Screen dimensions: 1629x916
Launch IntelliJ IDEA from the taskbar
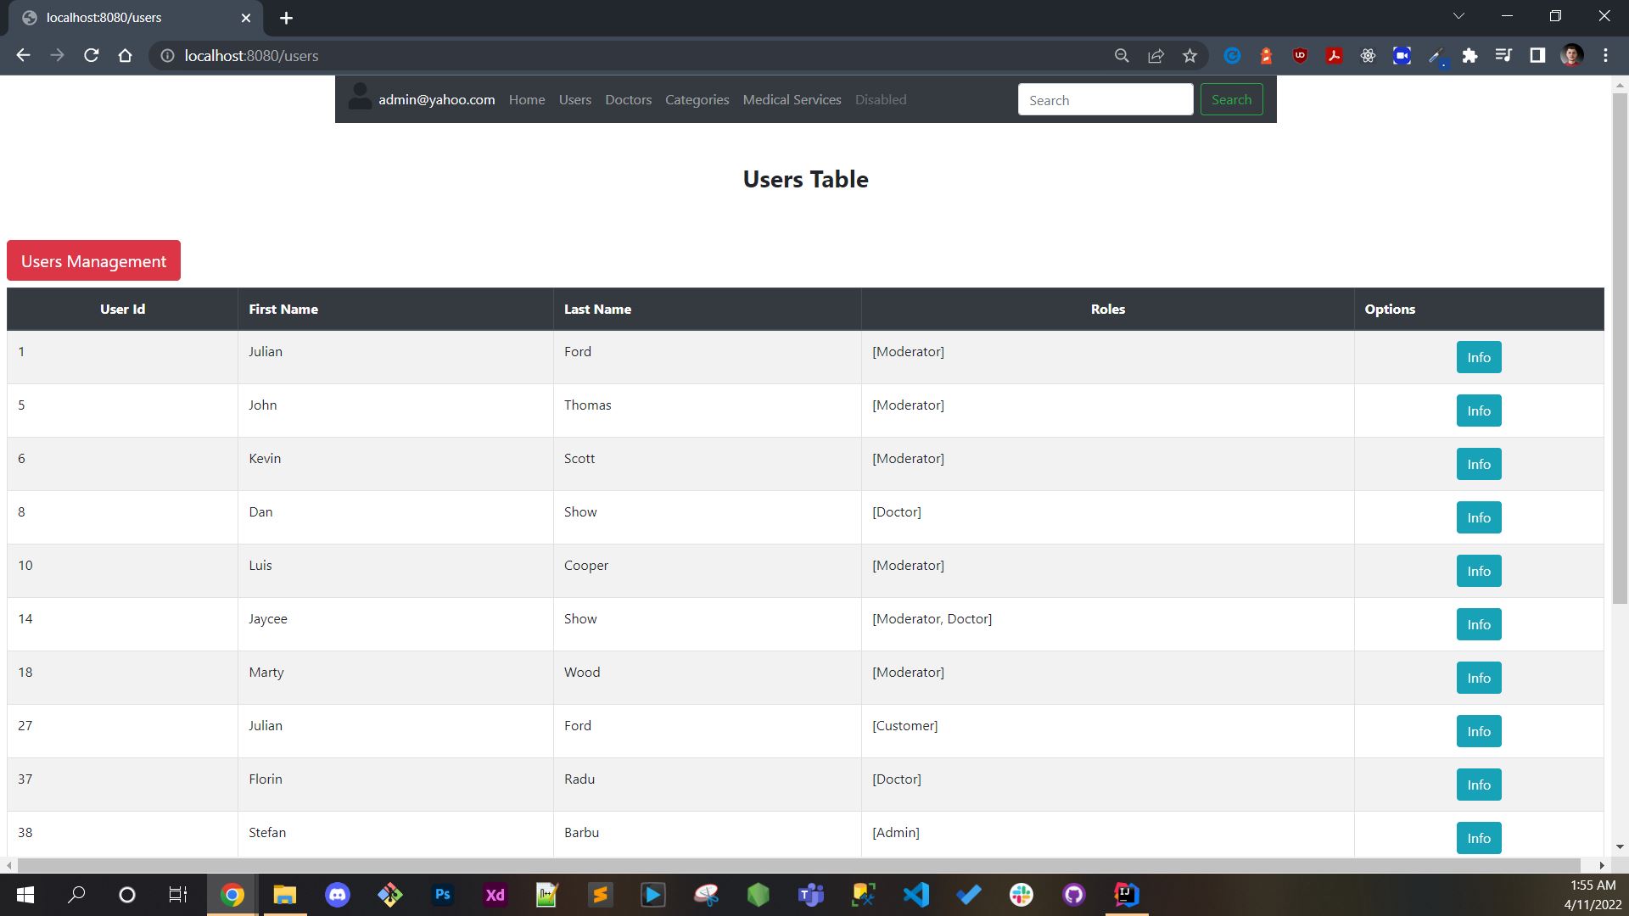coord(1126,895)
